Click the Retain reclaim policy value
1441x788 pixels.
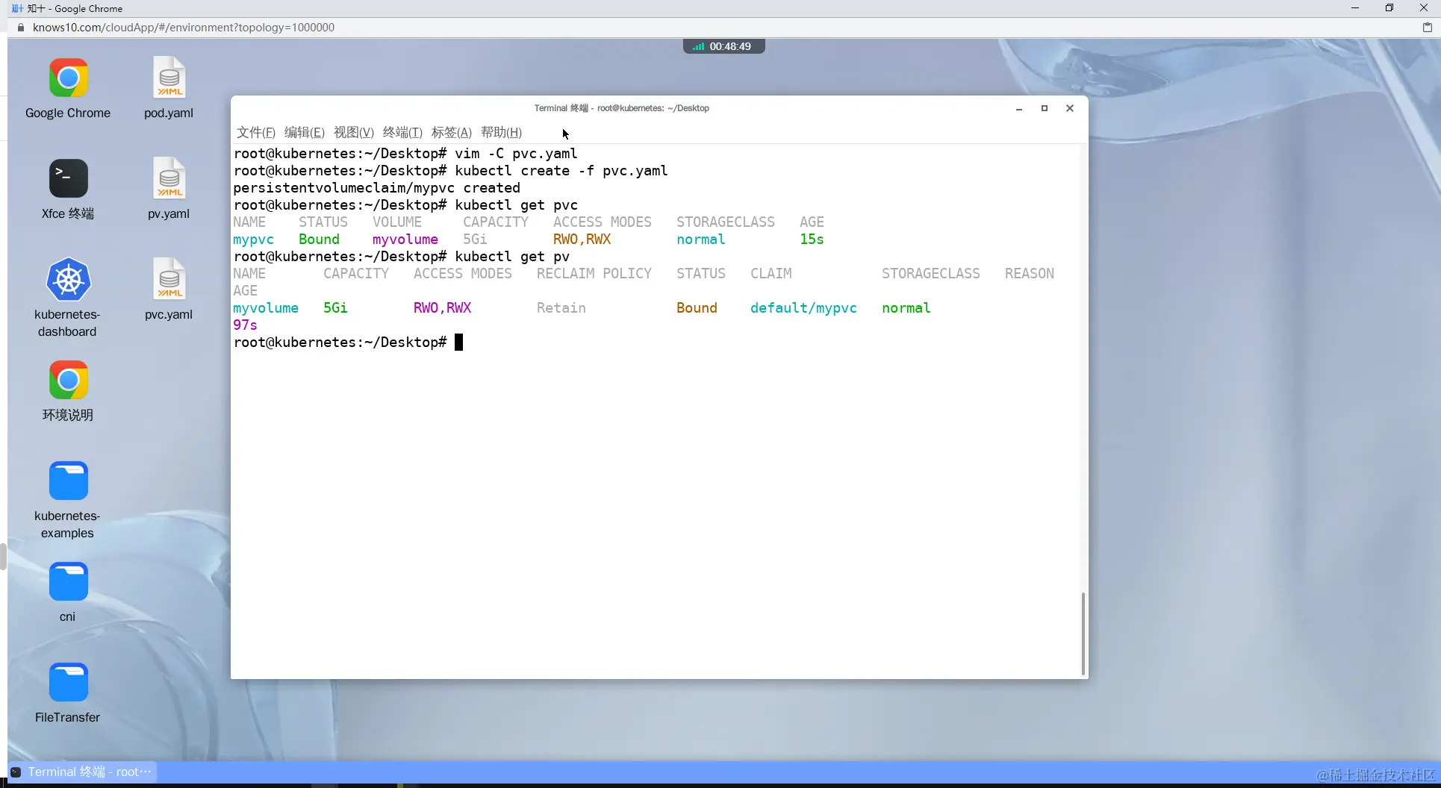point(561,308)
